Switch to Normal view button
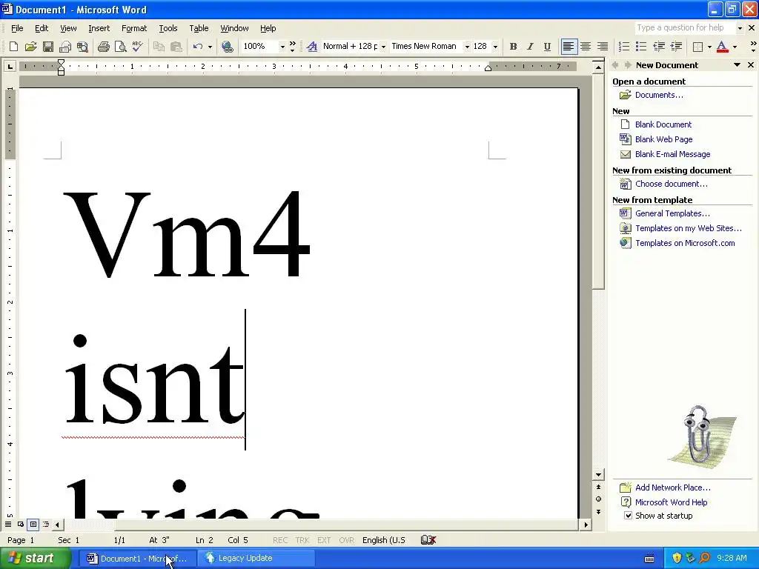The image size is (759, 569). pyautogui.click(x=8, y=524)
